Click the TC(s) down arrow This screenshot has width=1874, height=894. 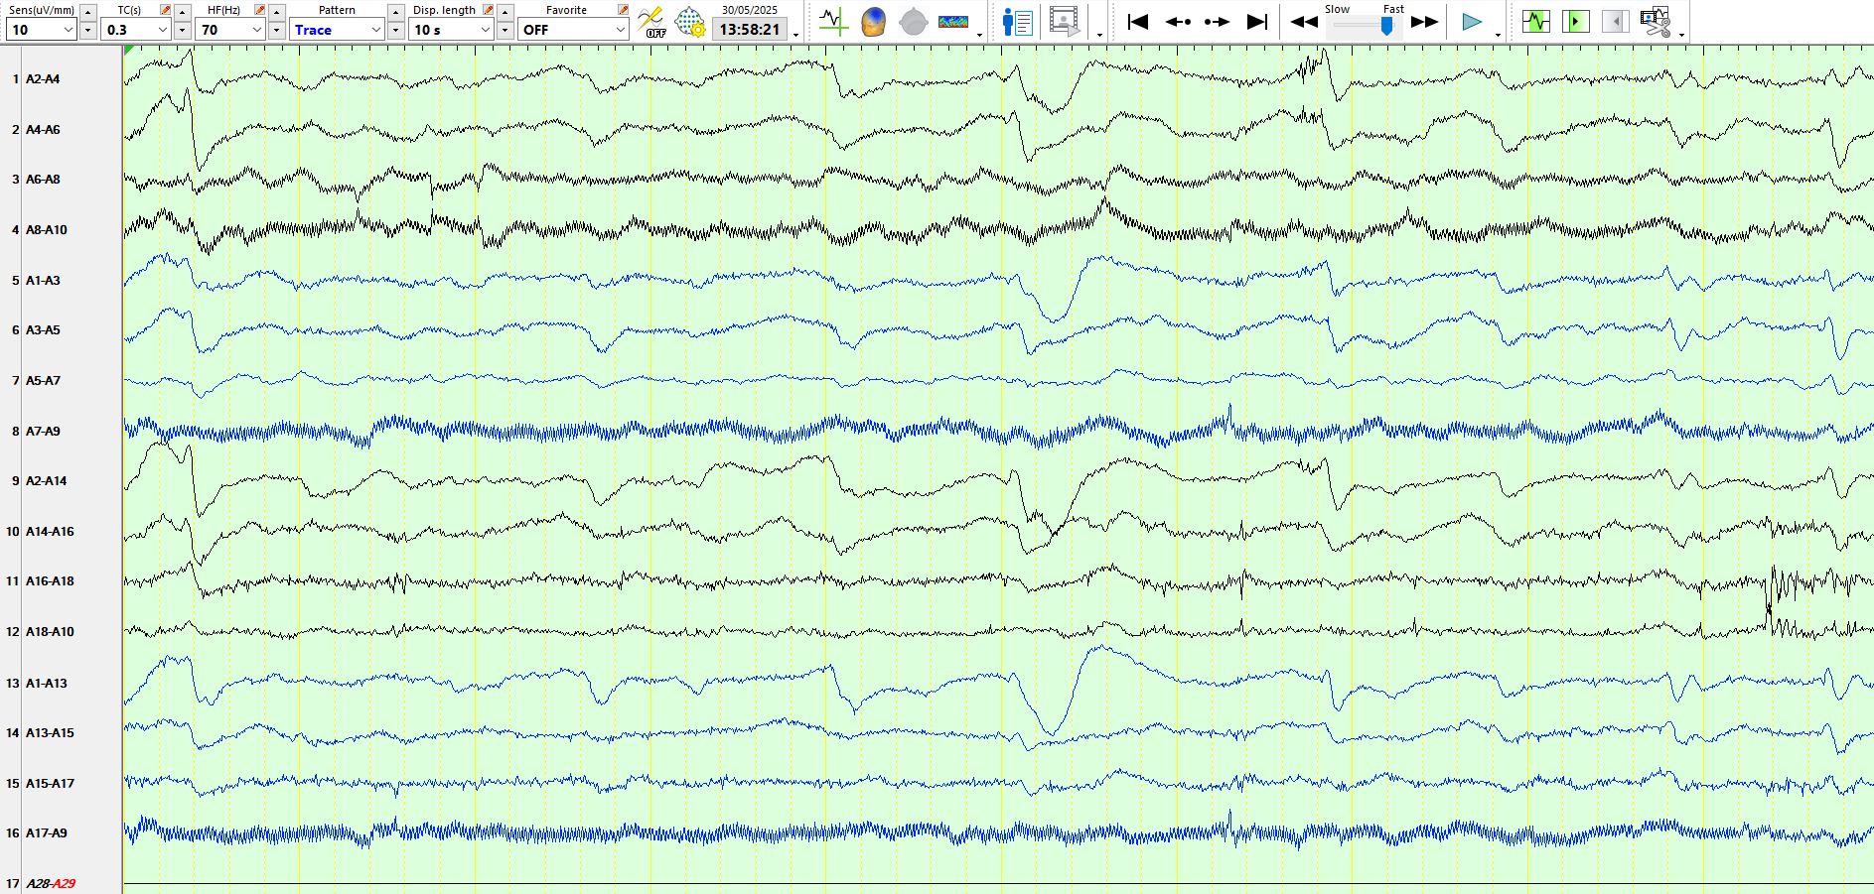182,31
